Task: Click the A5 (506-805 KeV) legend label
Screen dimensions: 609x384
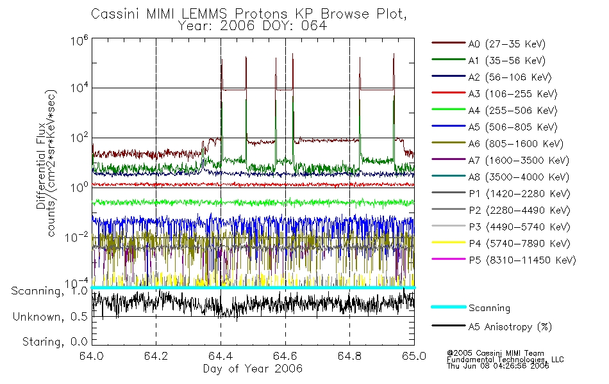Action: [512, 127]
